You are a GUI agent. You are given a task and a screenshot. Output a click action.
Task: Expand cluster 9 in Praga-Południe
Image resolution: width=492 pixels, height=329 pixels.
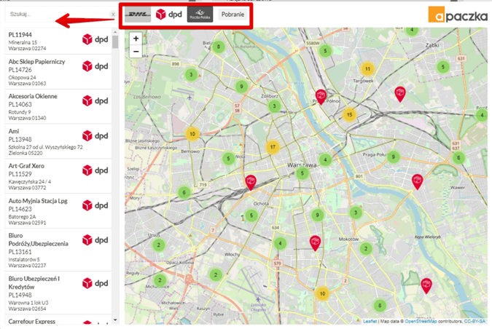tap(393, 156)
